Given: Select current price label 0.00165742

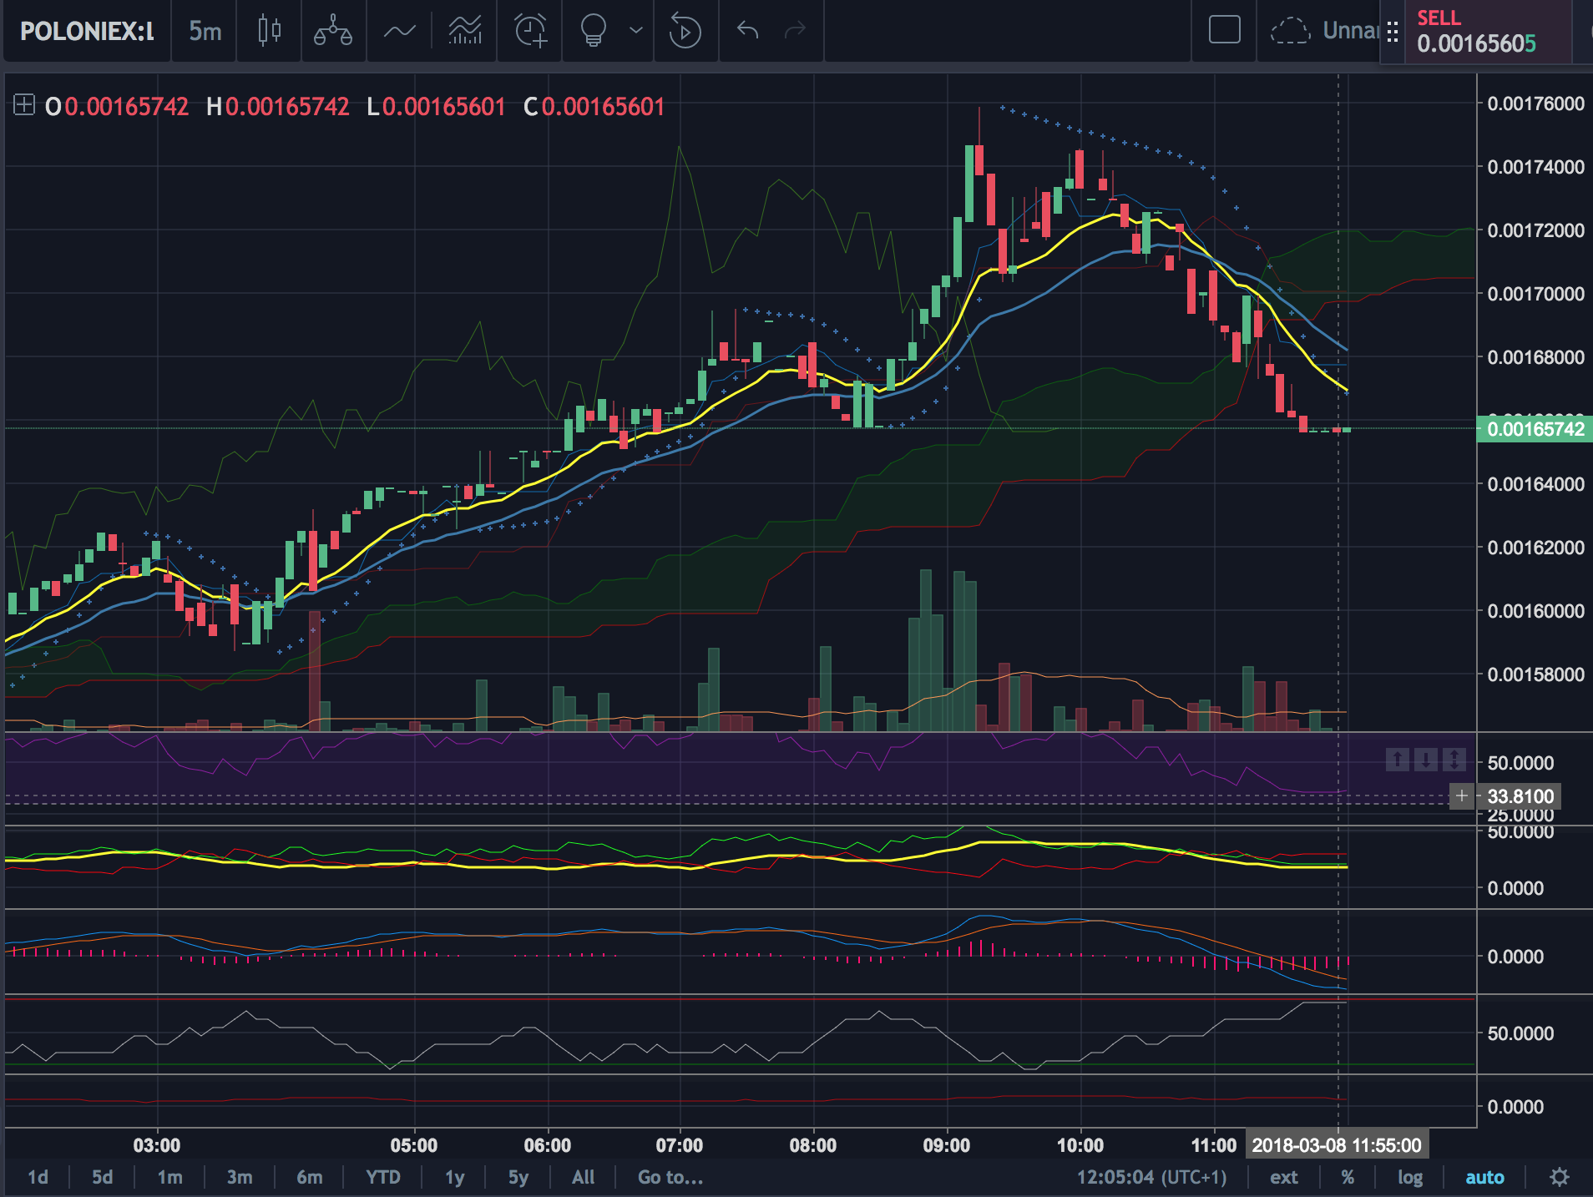Looking at the screenshot, I should 1535,429.
